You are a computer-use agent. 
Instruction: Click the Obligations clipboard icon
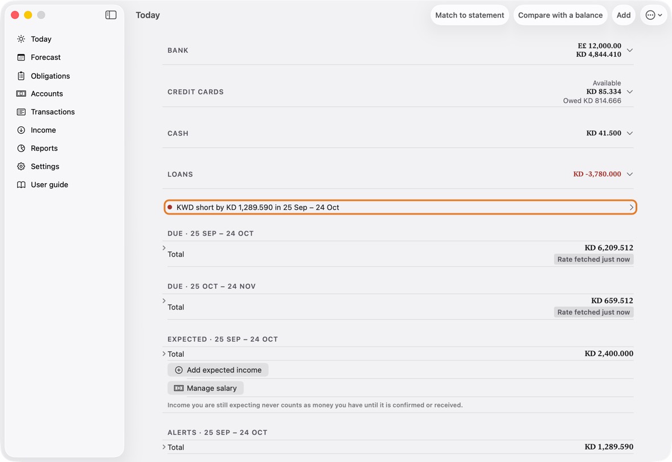(x=21, y=76)
